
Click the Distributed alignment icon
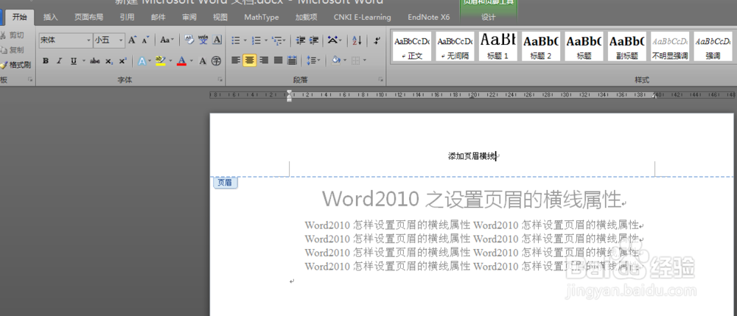[x=292, y=60]
